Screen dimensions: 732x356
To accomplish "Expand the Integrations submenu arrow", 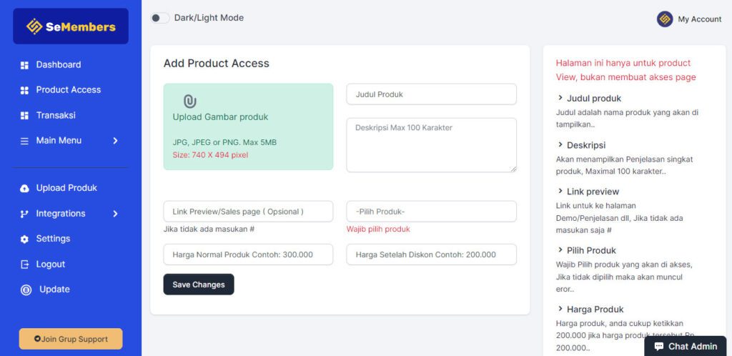I will pos(115,214).
